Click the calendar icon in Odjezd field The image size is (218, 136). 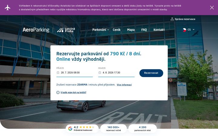pos(100,73)
